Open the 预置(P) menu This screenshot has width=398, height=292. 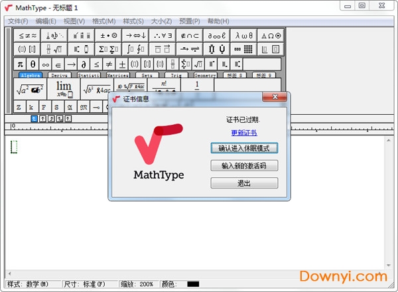click(190, 21)
